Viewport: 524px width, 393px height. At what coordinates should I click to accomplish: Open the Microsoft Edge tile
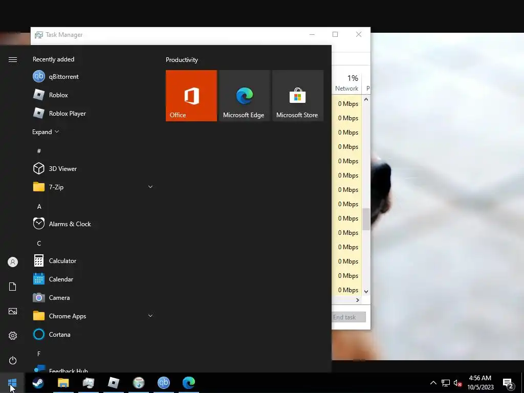(245, 96)
